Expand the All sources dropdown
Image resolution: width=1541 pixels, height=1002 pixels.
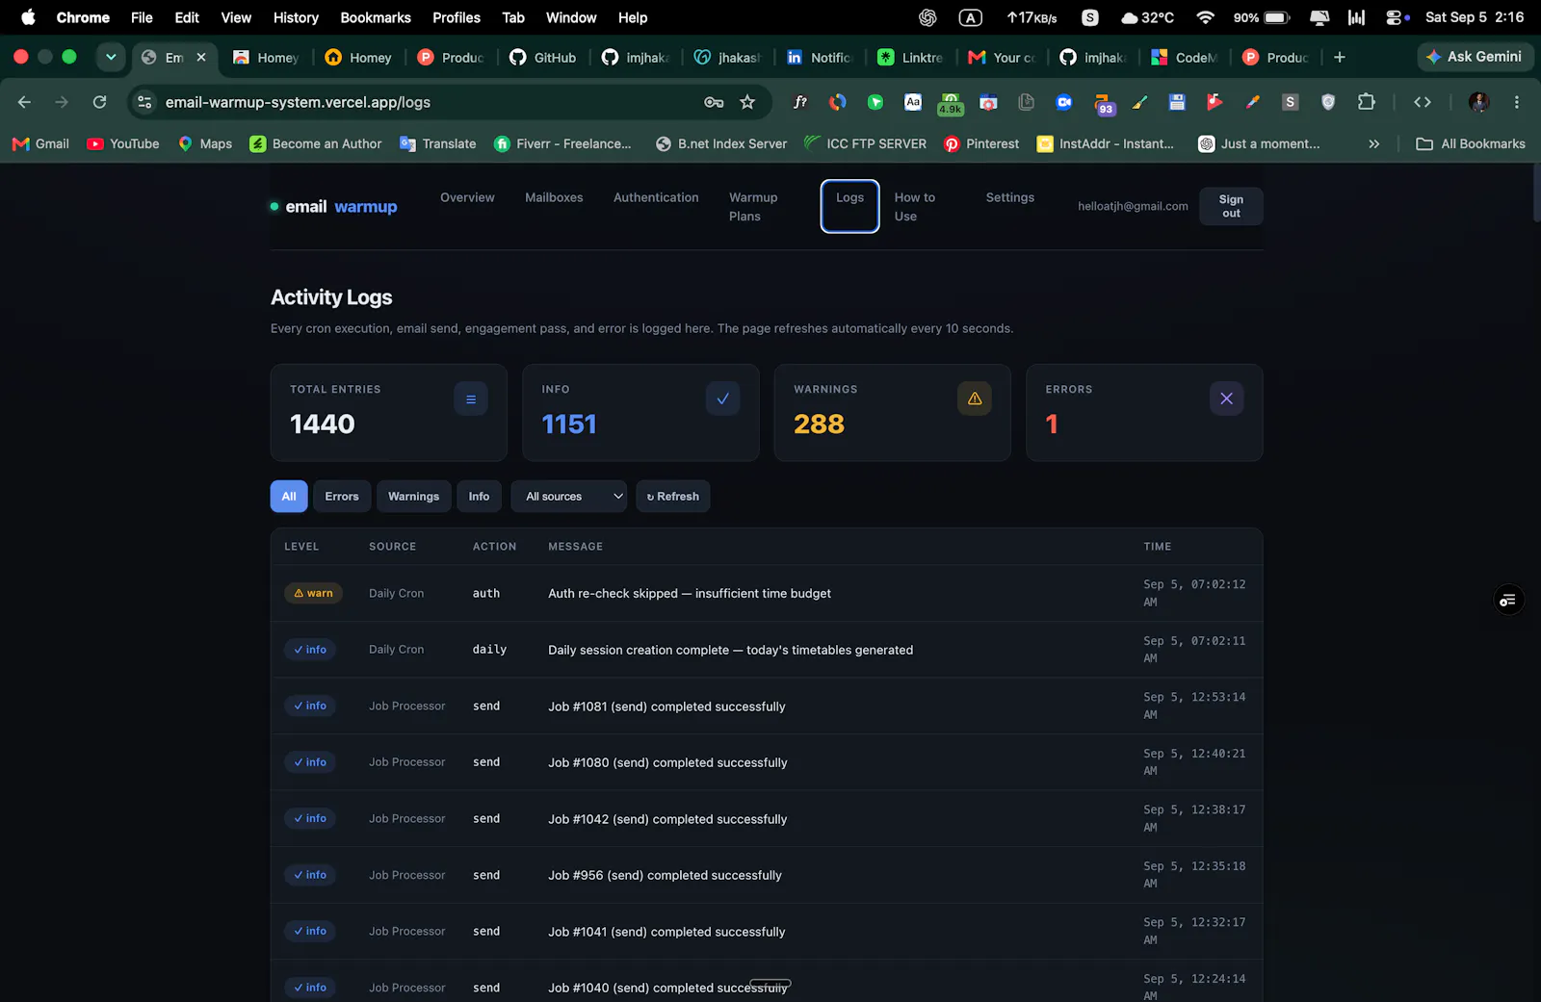pos(569,497)
